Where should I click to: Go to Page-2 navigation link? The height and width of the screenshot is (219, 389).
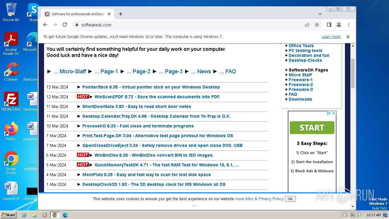(x=139, y=71)
